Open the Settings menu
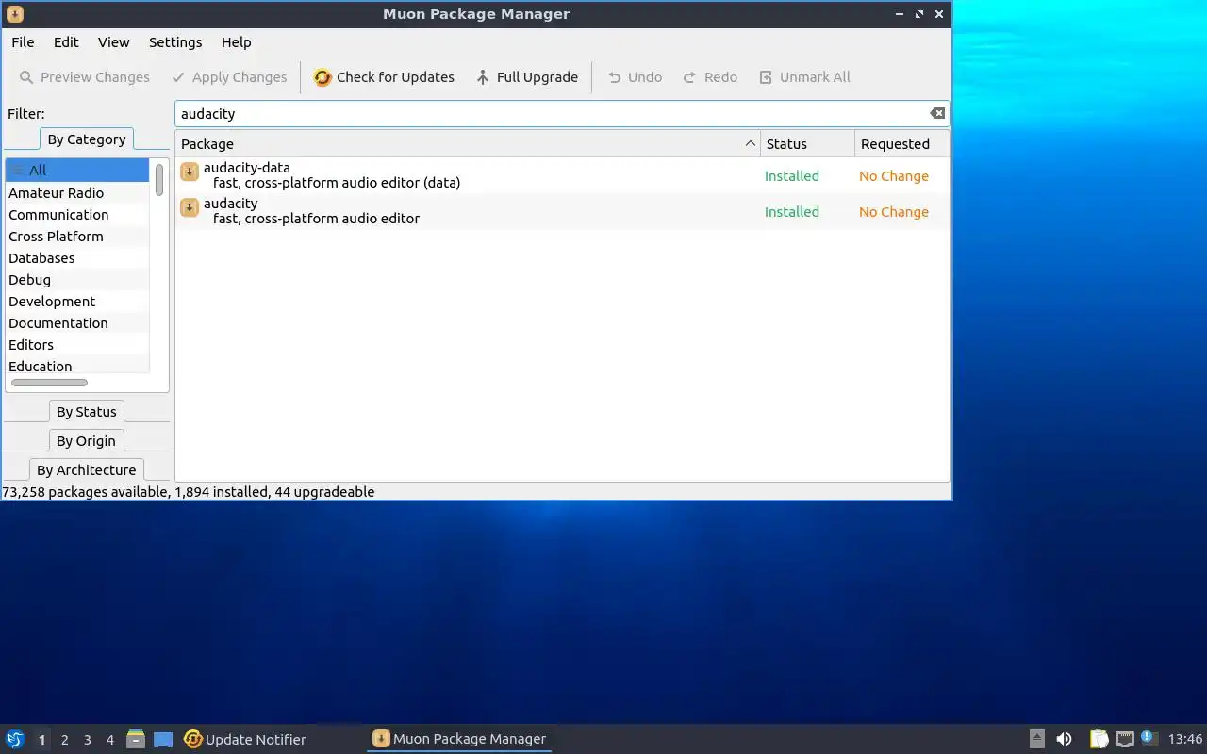 point(175,42)
